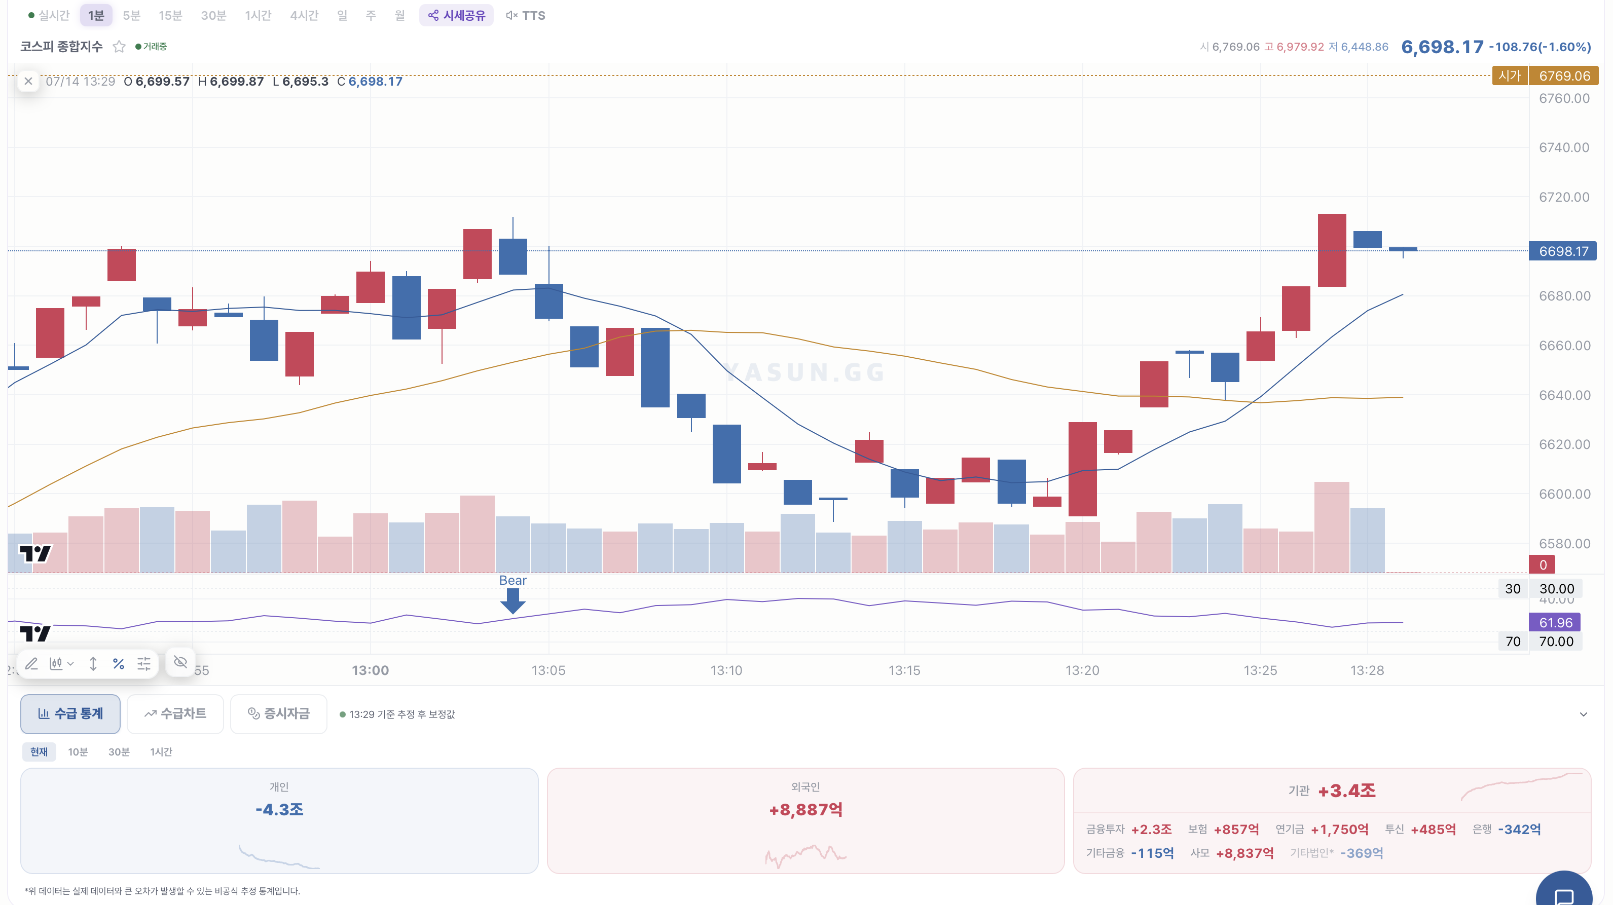Screen dimensions: 1613x905
Task: Collapse the supply panel chevron
Action: click(x=1584, y=714)
